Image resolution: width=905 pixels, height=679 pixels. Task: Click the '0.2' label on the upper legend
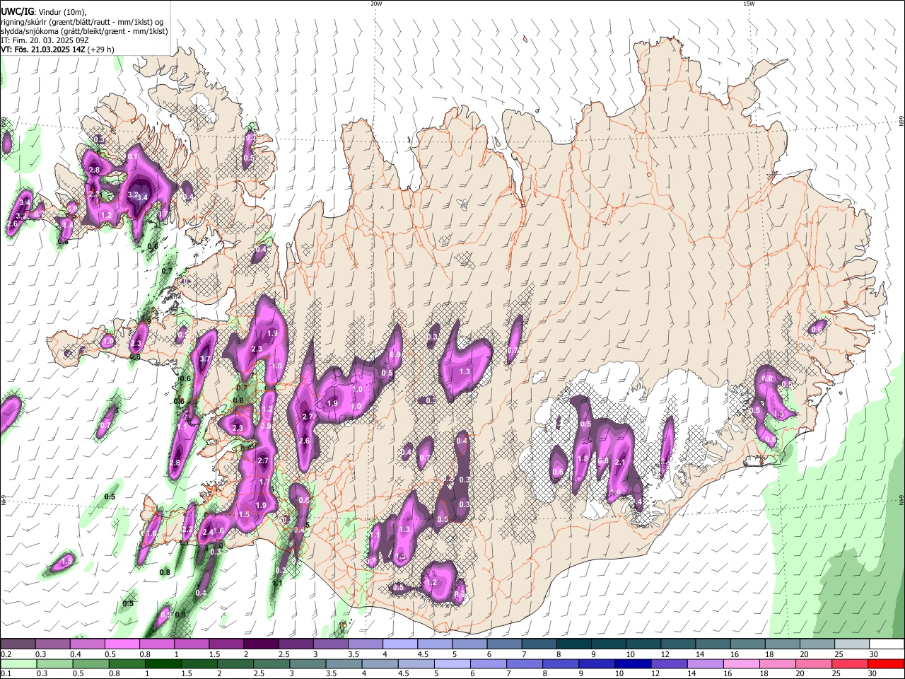click(6, 654)
